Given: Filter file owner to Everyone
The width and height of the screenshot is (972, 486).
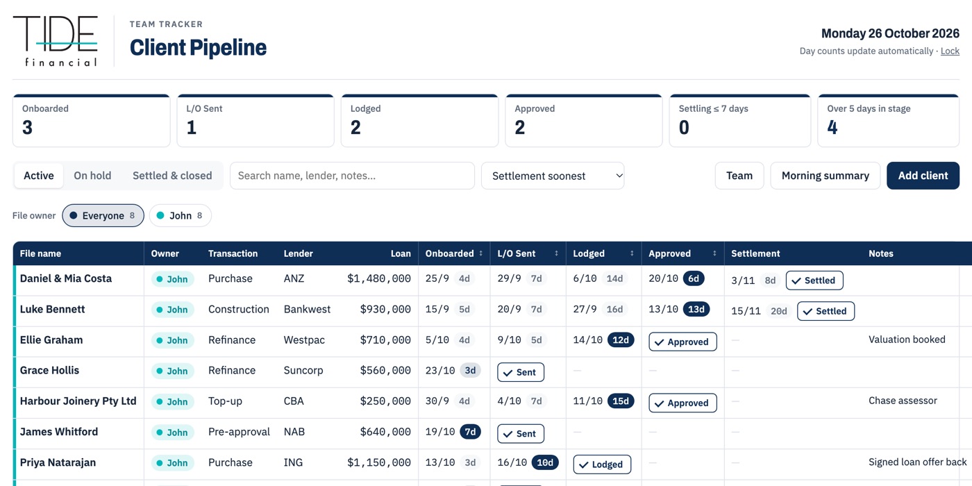Looking at the screenshot, I should [103, 215].
